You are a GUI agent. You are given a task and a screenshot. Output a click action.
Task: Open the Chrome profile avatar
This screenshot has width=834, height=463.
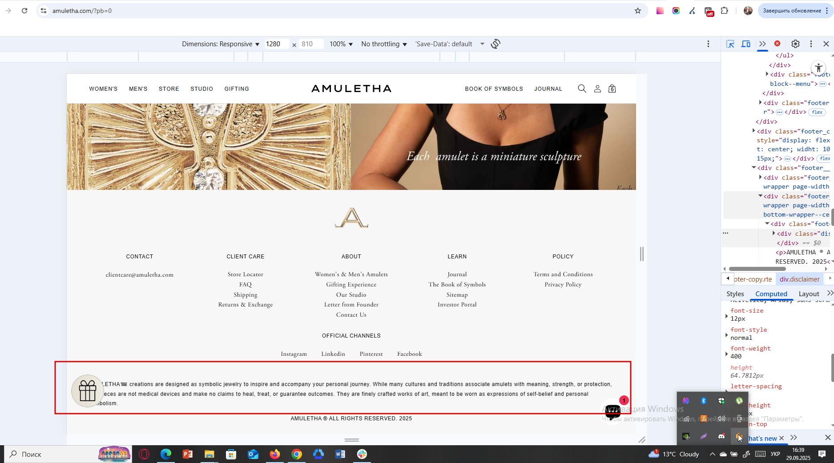coord(748,11)
